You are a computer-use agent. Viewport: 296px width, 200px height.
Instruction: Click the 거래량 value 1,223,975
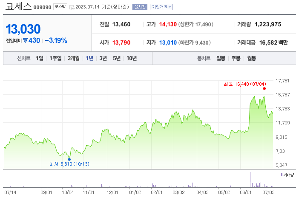tap(268, 24)
